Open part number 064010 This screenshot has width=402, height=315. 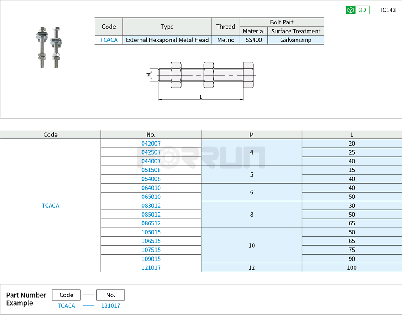tap(151, 188)
